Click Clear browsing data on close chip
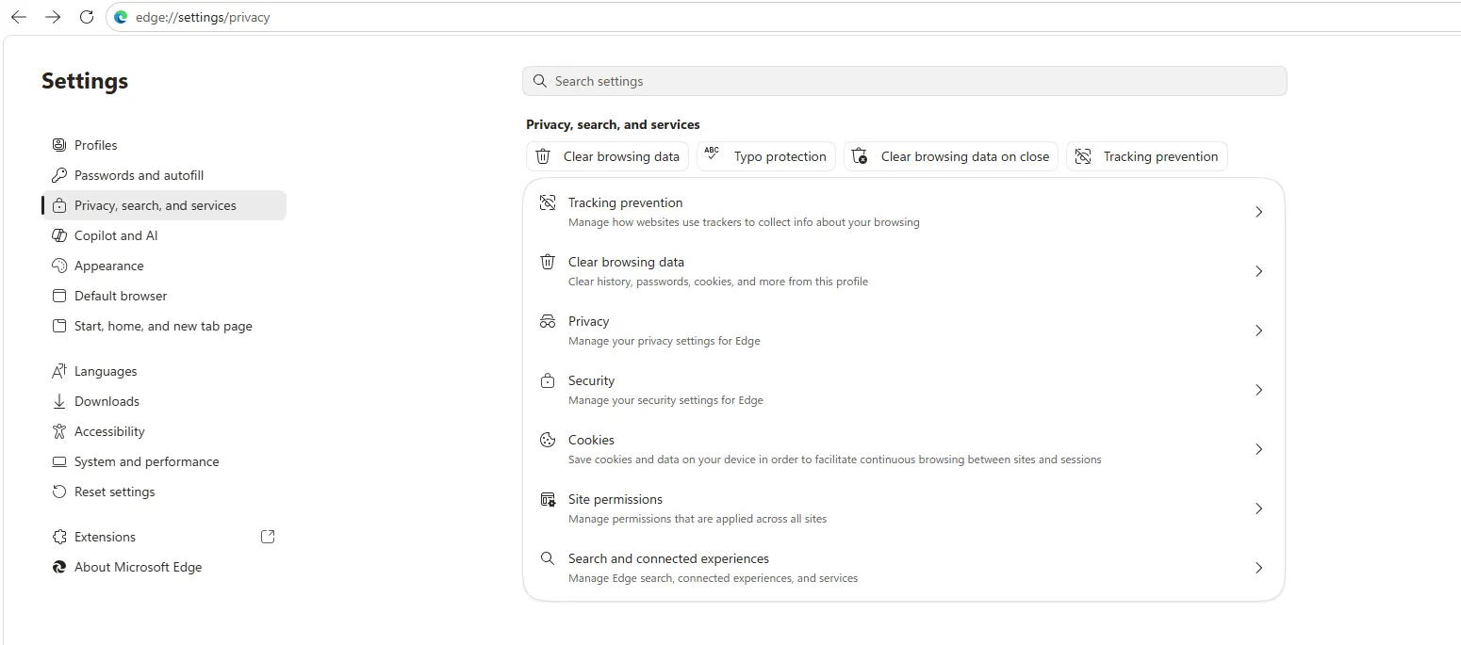 951,156
